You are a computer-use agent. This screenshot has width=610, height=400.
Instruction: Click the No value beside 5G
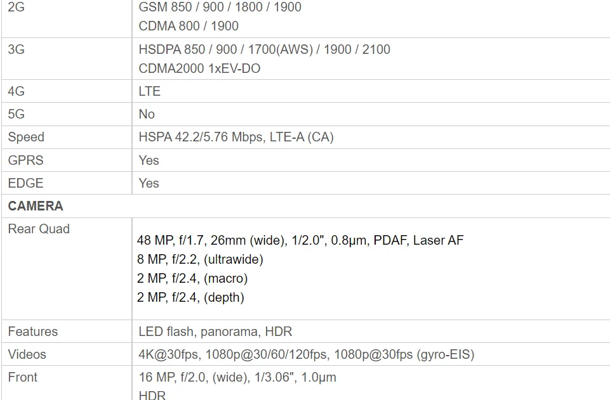click(x=147, y=114)
